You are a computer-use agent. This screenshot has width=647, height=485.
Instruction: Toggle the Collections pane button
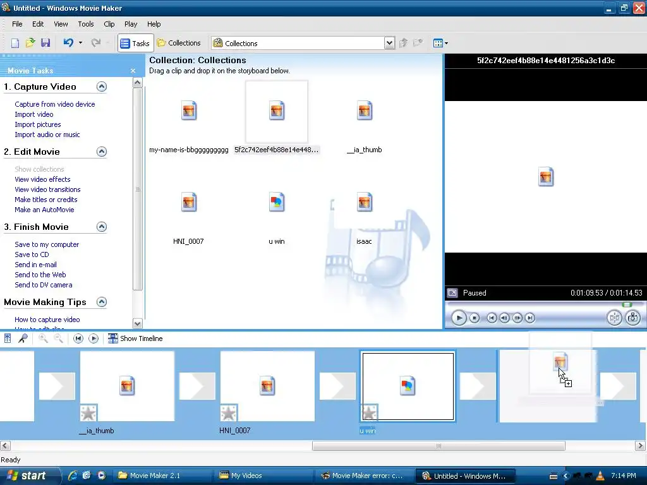[179, 43]
